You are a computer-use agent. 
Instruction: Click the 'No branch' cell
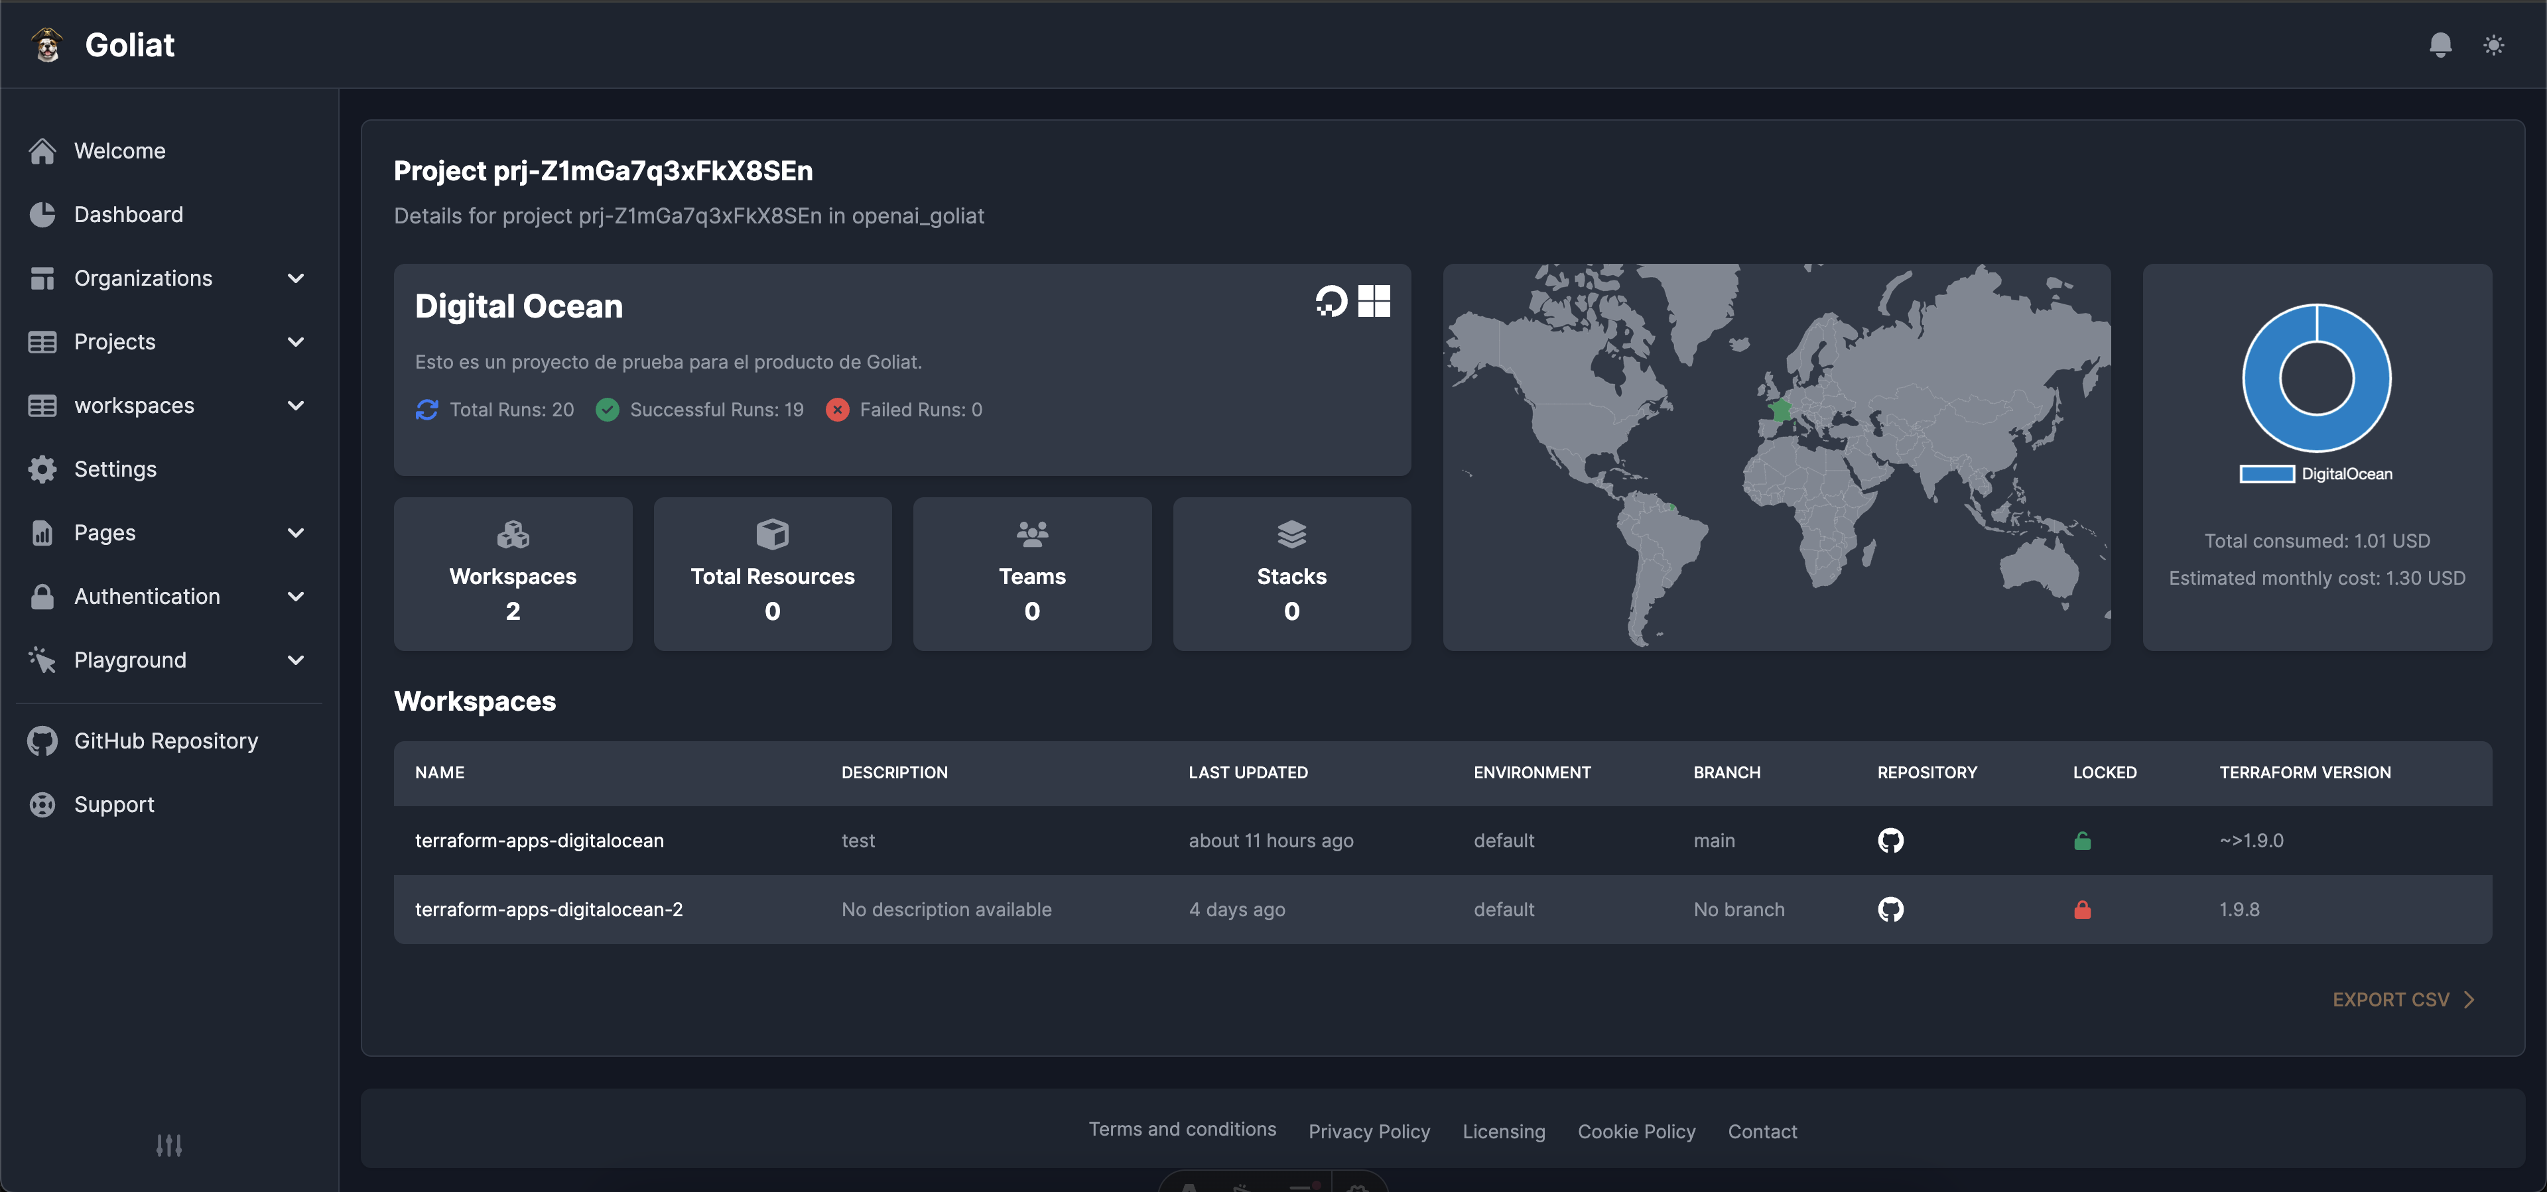tap(1738, 908)
